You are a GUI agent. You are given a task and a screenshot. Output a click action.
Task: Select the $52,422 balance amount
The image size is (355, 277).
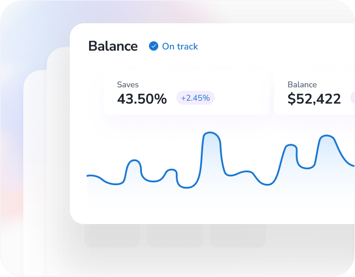click(314, 99)
